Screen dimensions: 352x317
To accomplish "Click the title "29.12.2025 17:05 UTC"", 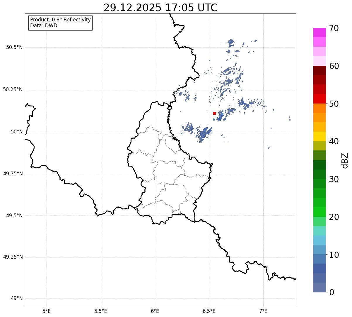I will tap(160, 8).
